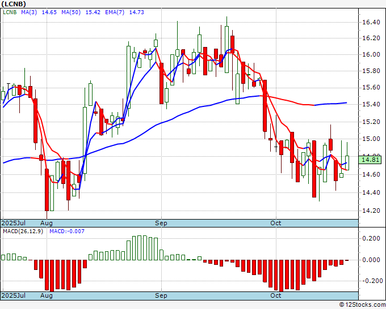386x309 pixels.
Task: Click the 16.40 price axis label
Action: pyautogui.click(x=371, y=22)
